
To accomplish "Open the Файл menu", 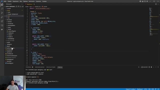I will click(5, 1).
